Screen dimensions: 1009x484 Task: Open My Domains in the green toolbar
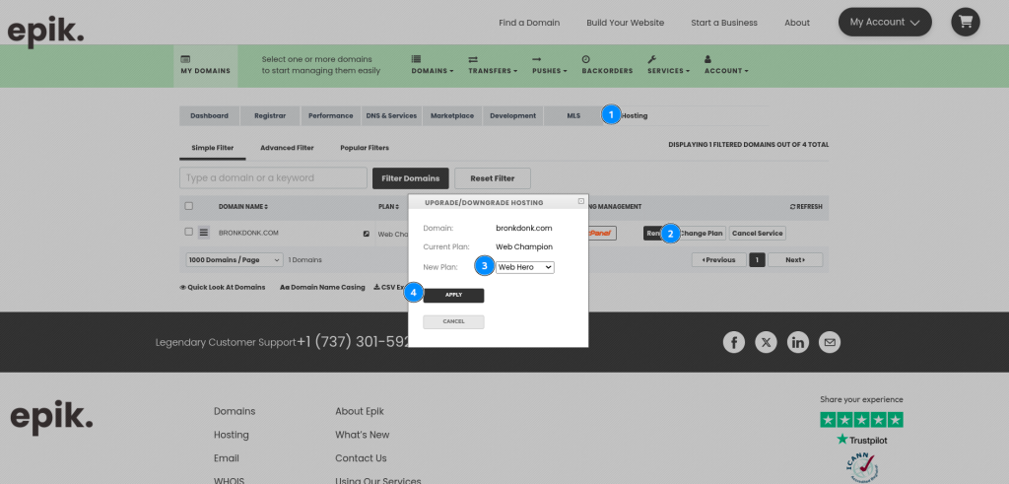pyautogui.click(x=205, y=65)
